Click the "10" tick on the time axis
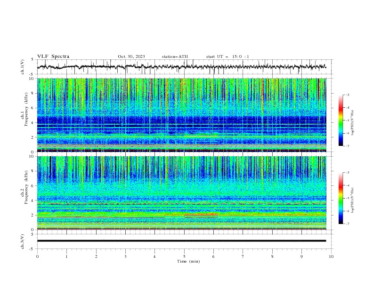373x288 pixels. click(331, 256)
